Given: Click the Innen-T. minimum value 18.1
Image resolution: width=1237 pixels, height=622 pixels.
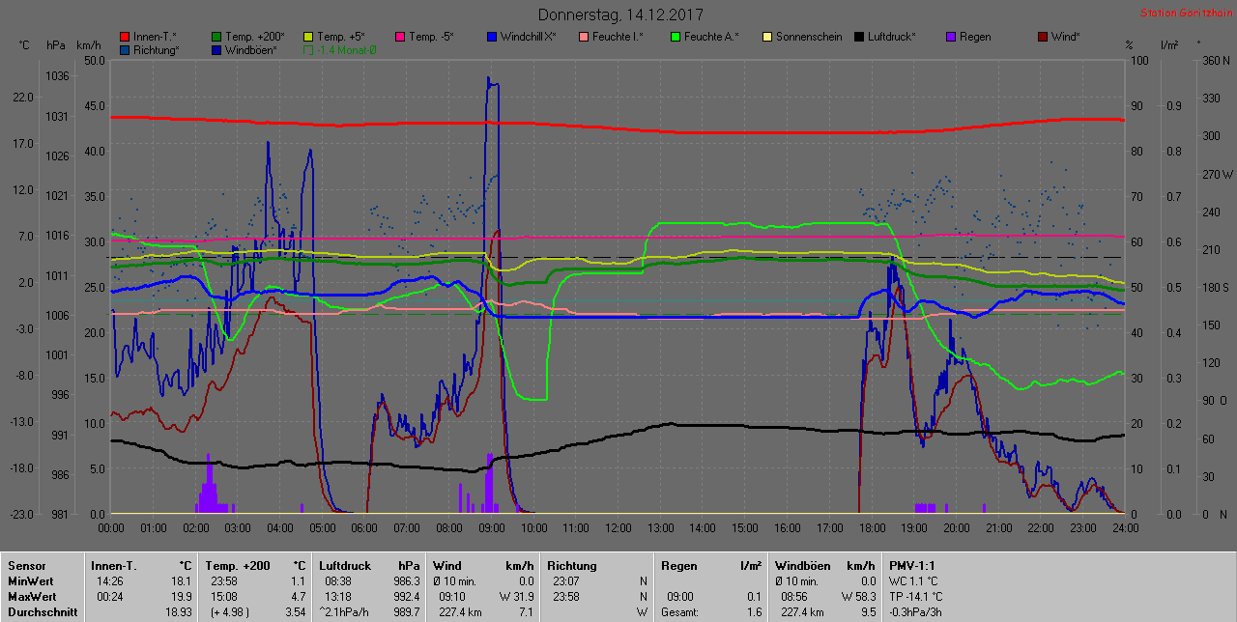Looking at the screenshot, I should [181, 581].
